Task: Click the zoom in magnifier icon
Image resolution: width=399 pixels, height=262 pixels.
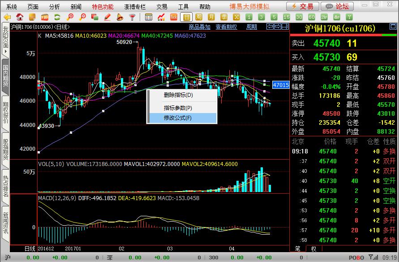Action: (x=70, y=17)
